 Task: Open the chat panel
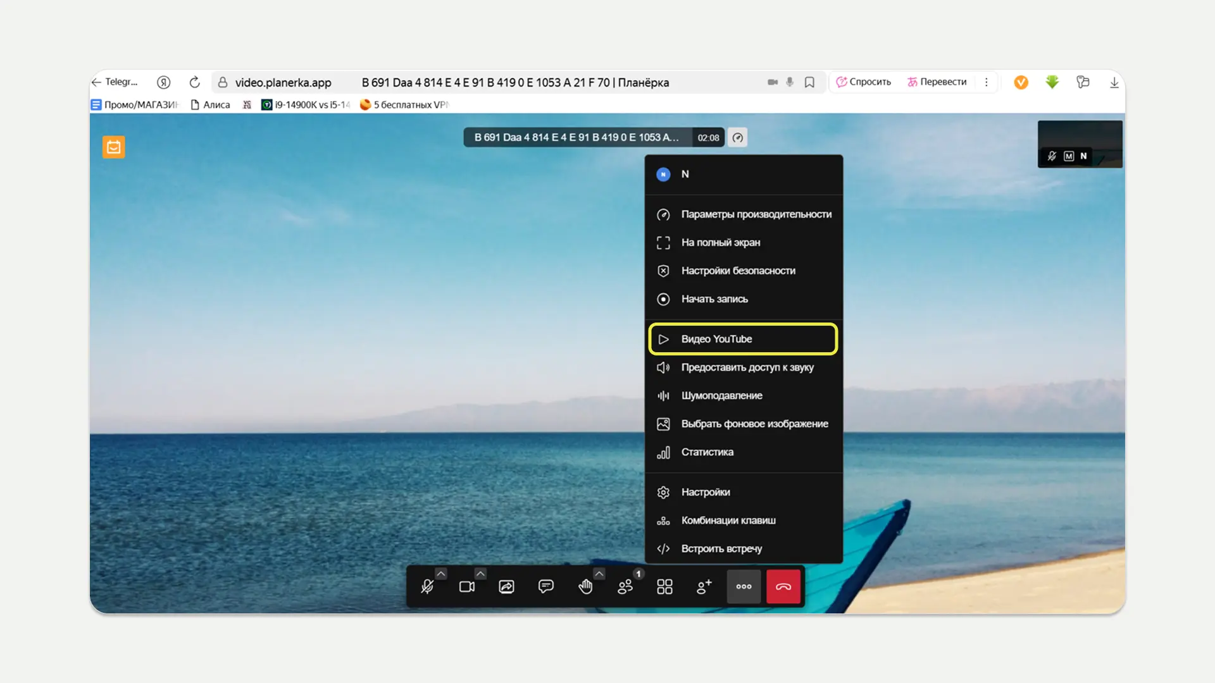[x=545, y=587]
